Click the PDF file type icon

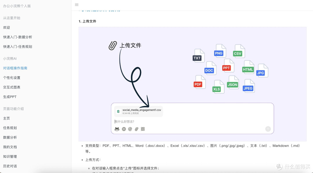(x=200, y=82)
